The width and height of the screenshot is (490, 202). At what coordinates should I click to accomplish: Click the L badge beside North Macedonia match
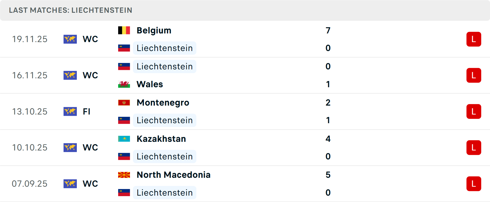coord(474,184)
